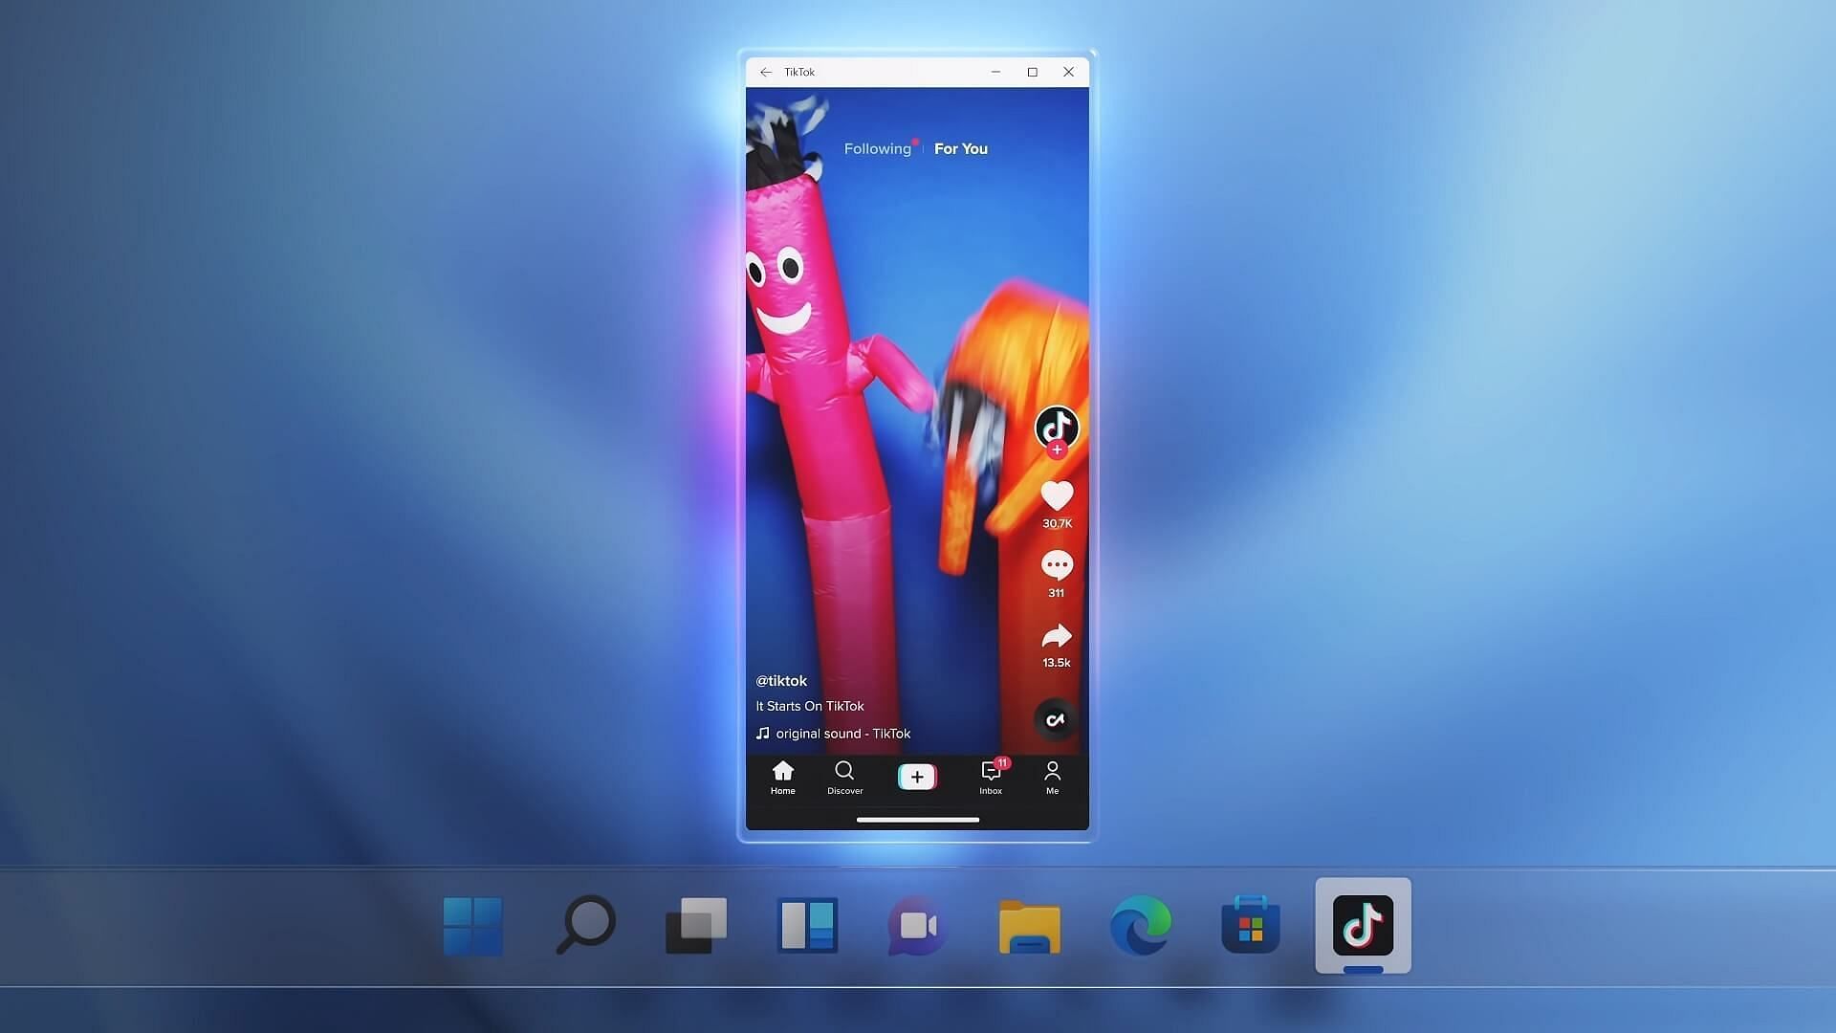Expand the TikTok window to full screen
1836x1033 pixels.
coord(1032,71)
